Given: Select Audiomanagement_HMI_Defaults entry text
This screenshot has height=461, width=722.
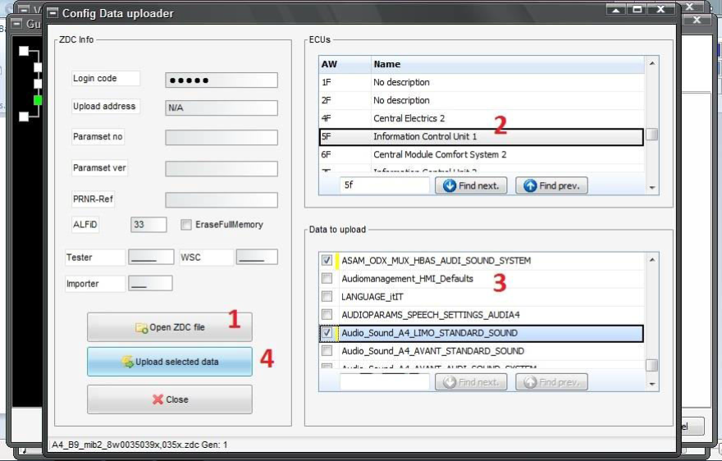Looking at the screenshot, I should coord(407,279).
